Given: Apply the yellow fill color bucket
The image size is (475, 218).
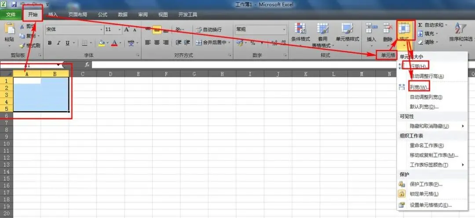Looking at the screenshot, I should click(x=102, y=43).
